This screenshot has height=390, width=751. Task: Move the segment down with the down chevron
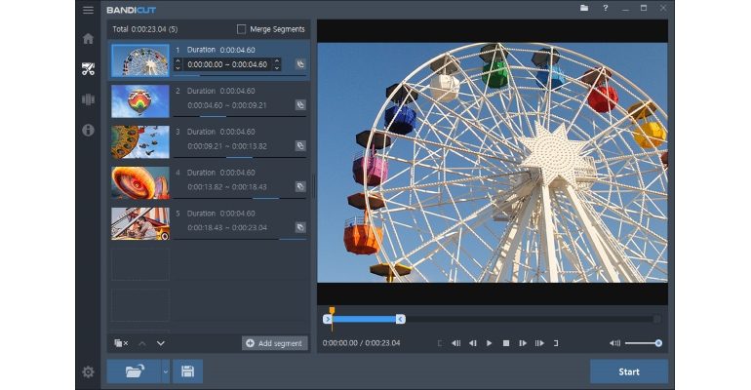[x=161, y=343]
